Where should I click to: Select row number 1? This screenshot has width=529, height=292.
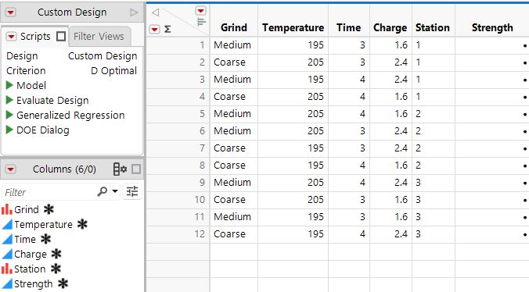point(178,45)
